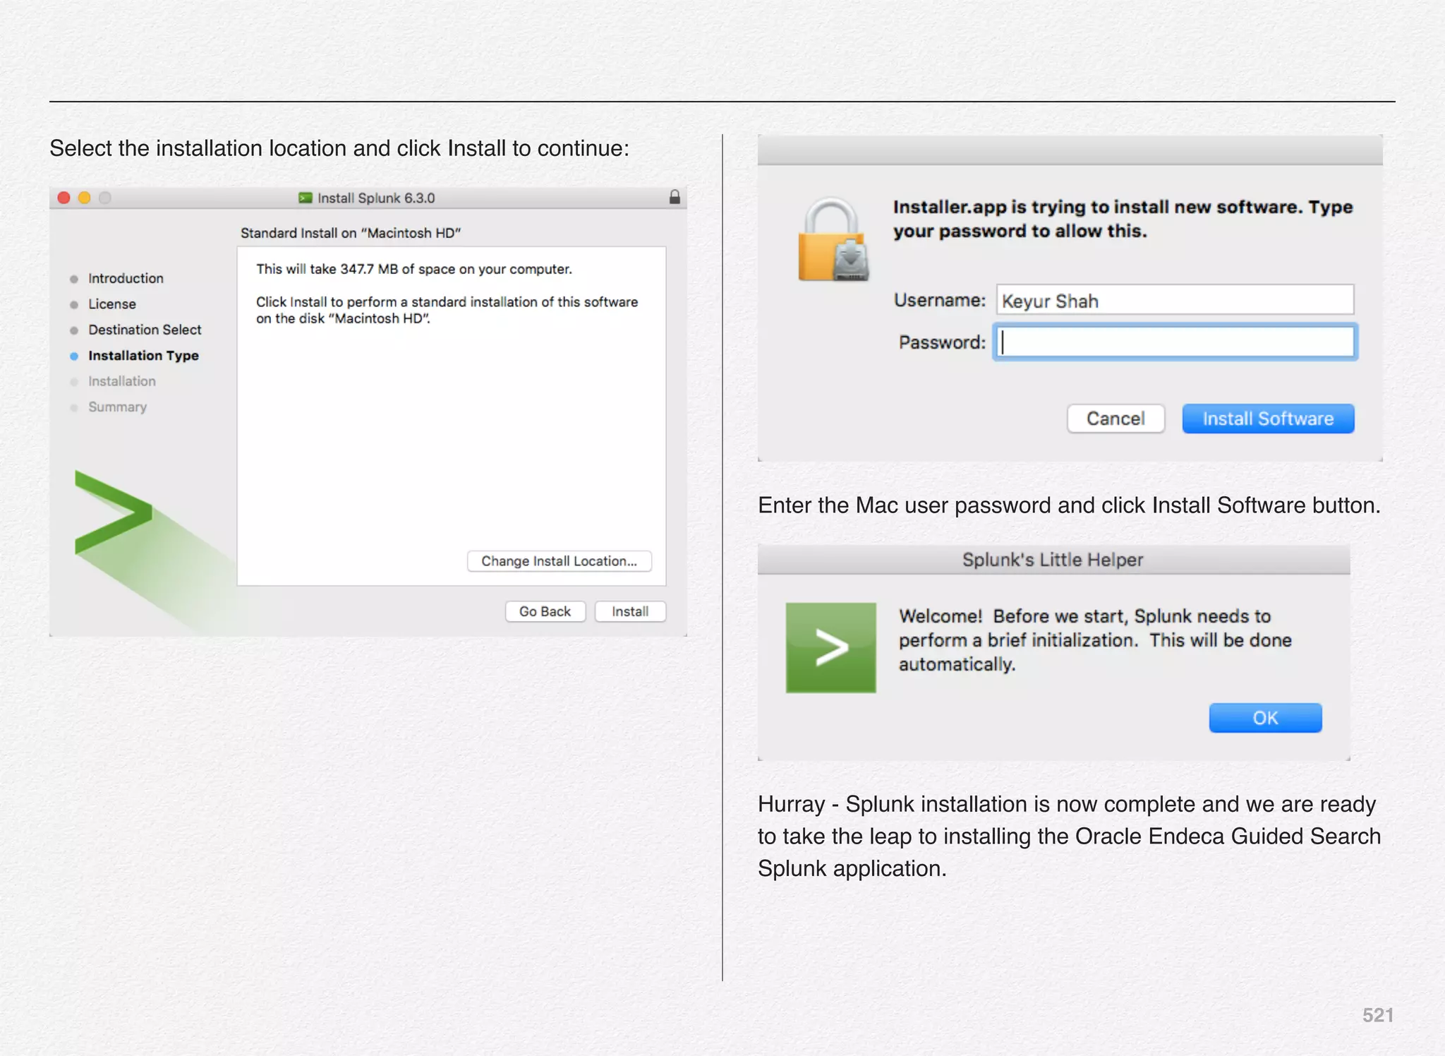
Task: Click the 'Install Splunk 6.3.0' window title
Action: (x=375, y=198)
